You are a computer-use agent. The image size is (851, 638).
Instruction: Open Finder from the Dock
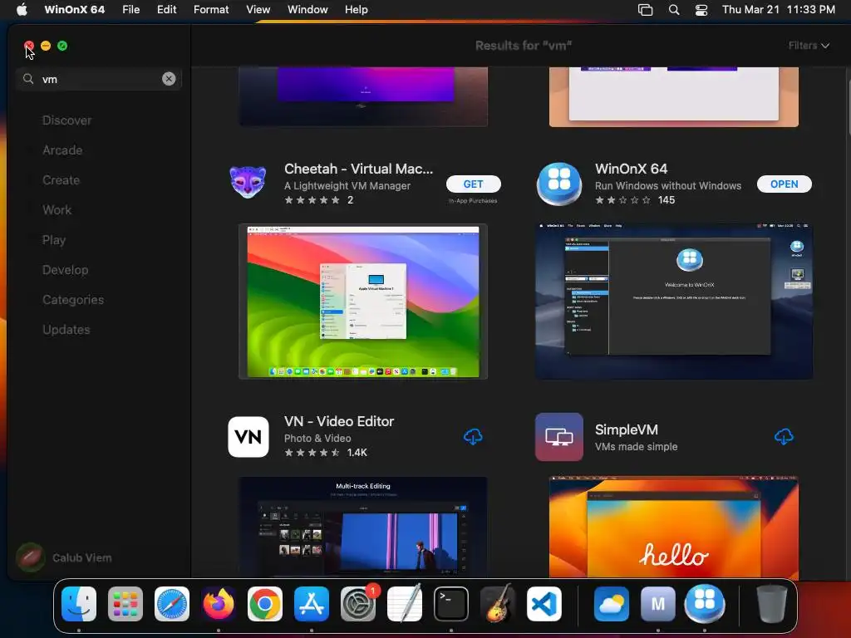(79, 604)
